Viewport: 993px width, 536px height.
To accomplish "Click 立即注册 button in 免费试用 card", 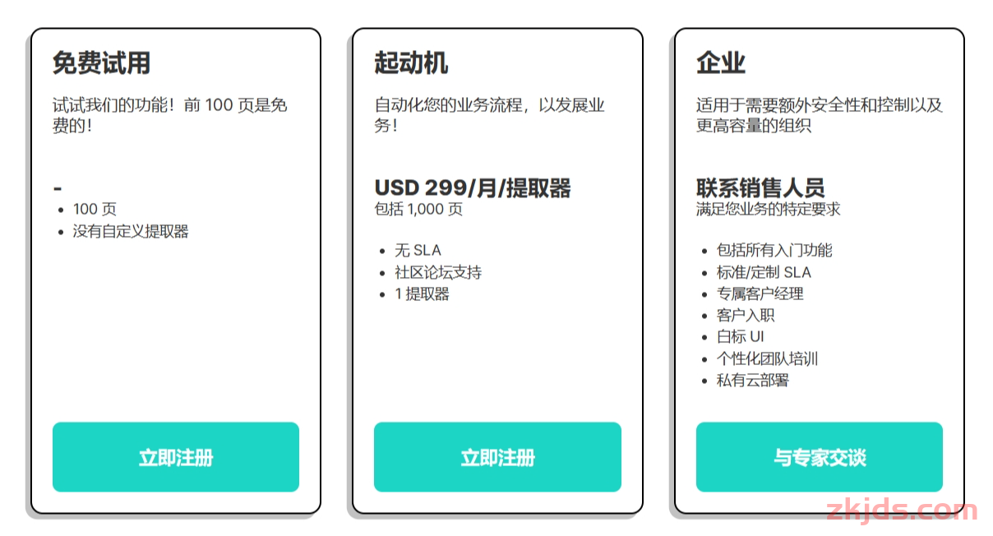I will (x=176, y=457).
